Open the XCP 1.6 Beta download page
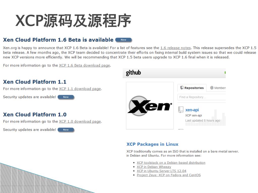The height and width of the screenshot is (193, 258). click(84, 65)
